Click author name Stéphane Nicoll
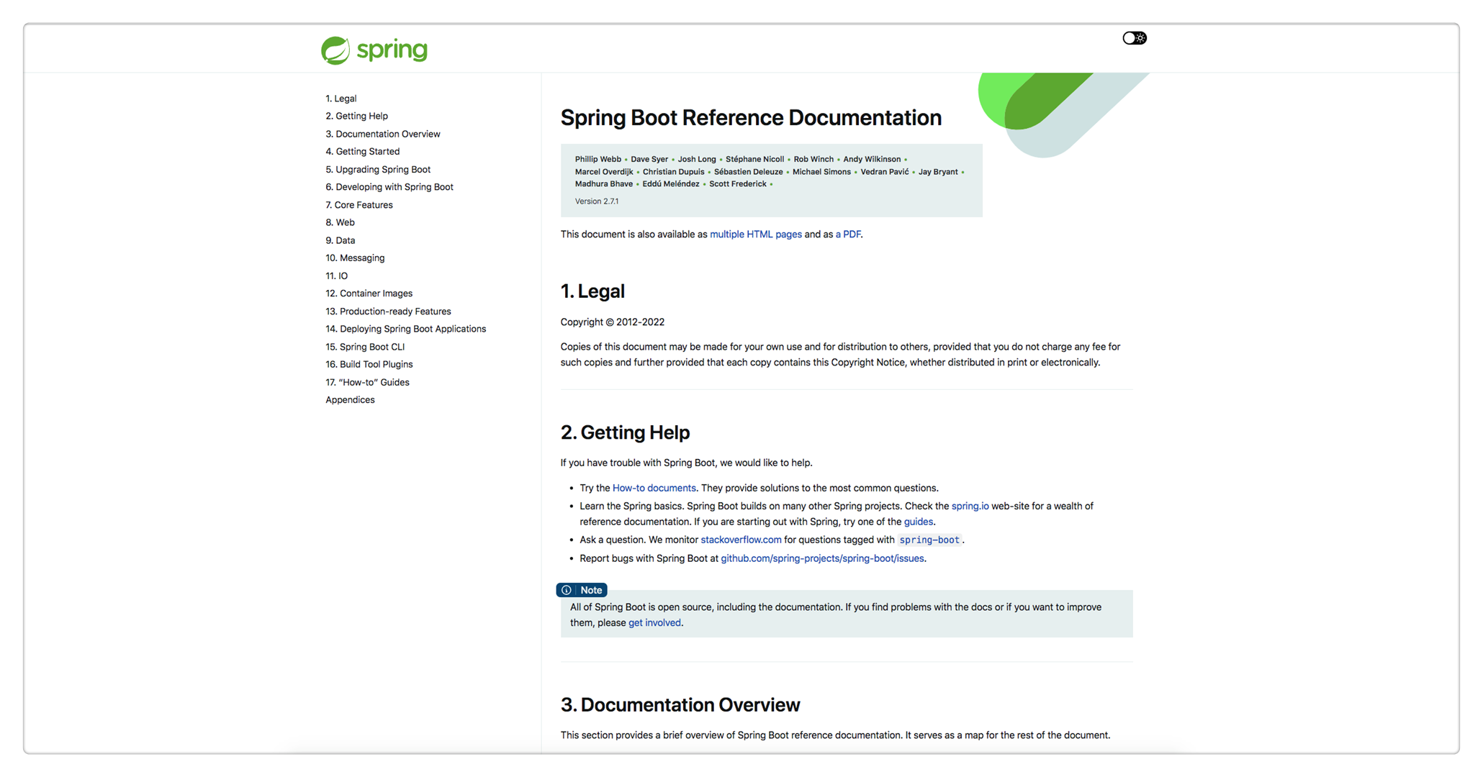The width and height of the screenshot is (1483, 777). tap(754, 160)
